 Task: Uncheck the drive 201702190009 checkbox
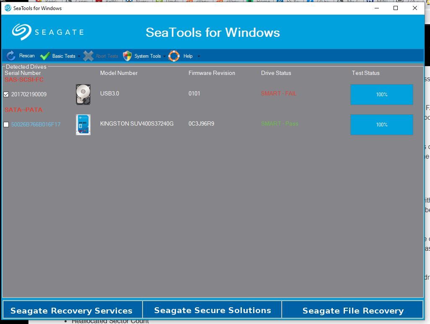(6, 95)
